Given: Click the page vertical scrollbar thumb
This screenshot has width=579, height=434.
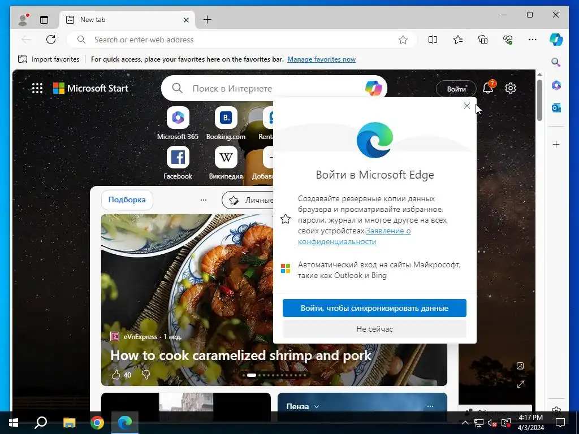Looking at the screenshot, I should coord(539,99).
